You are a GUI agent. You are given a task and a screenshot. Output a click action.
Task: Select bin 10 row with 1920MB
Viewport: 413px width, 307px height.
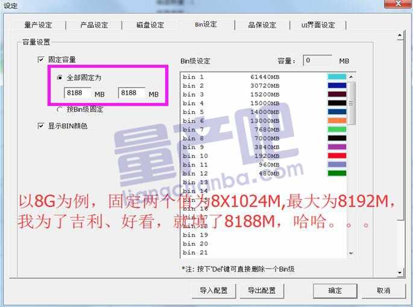point(253,156)
